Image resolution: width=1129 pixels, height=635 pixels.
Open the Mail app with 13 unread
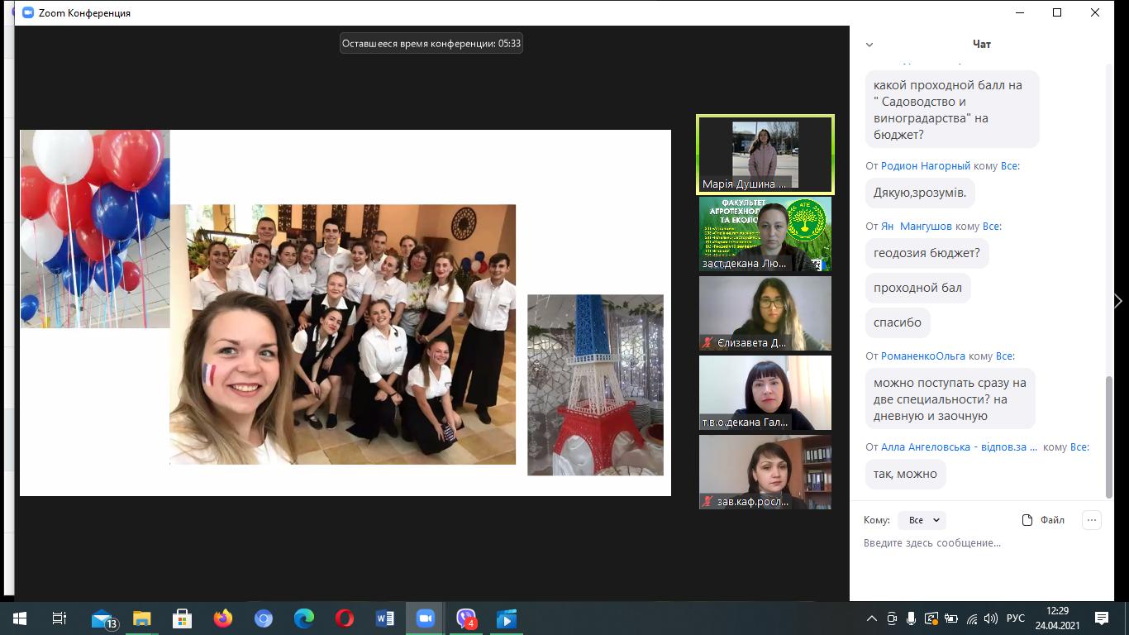pyautogui.click(x=102, y=618)
